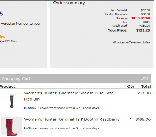The height and width of the screenshot is (137, 156).
Task: Click the FREE SHIPPING text
Action: point(140,18)
